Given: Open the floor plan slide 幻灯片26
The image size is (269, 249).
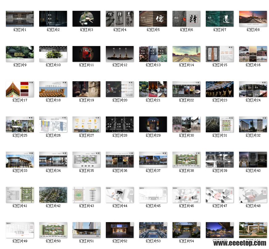Looking at the screenshot, I should pyautogui.click(x=53, y=124).
